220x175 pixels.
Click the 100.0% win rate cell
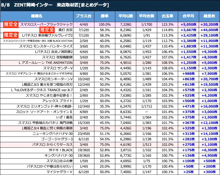105,25
